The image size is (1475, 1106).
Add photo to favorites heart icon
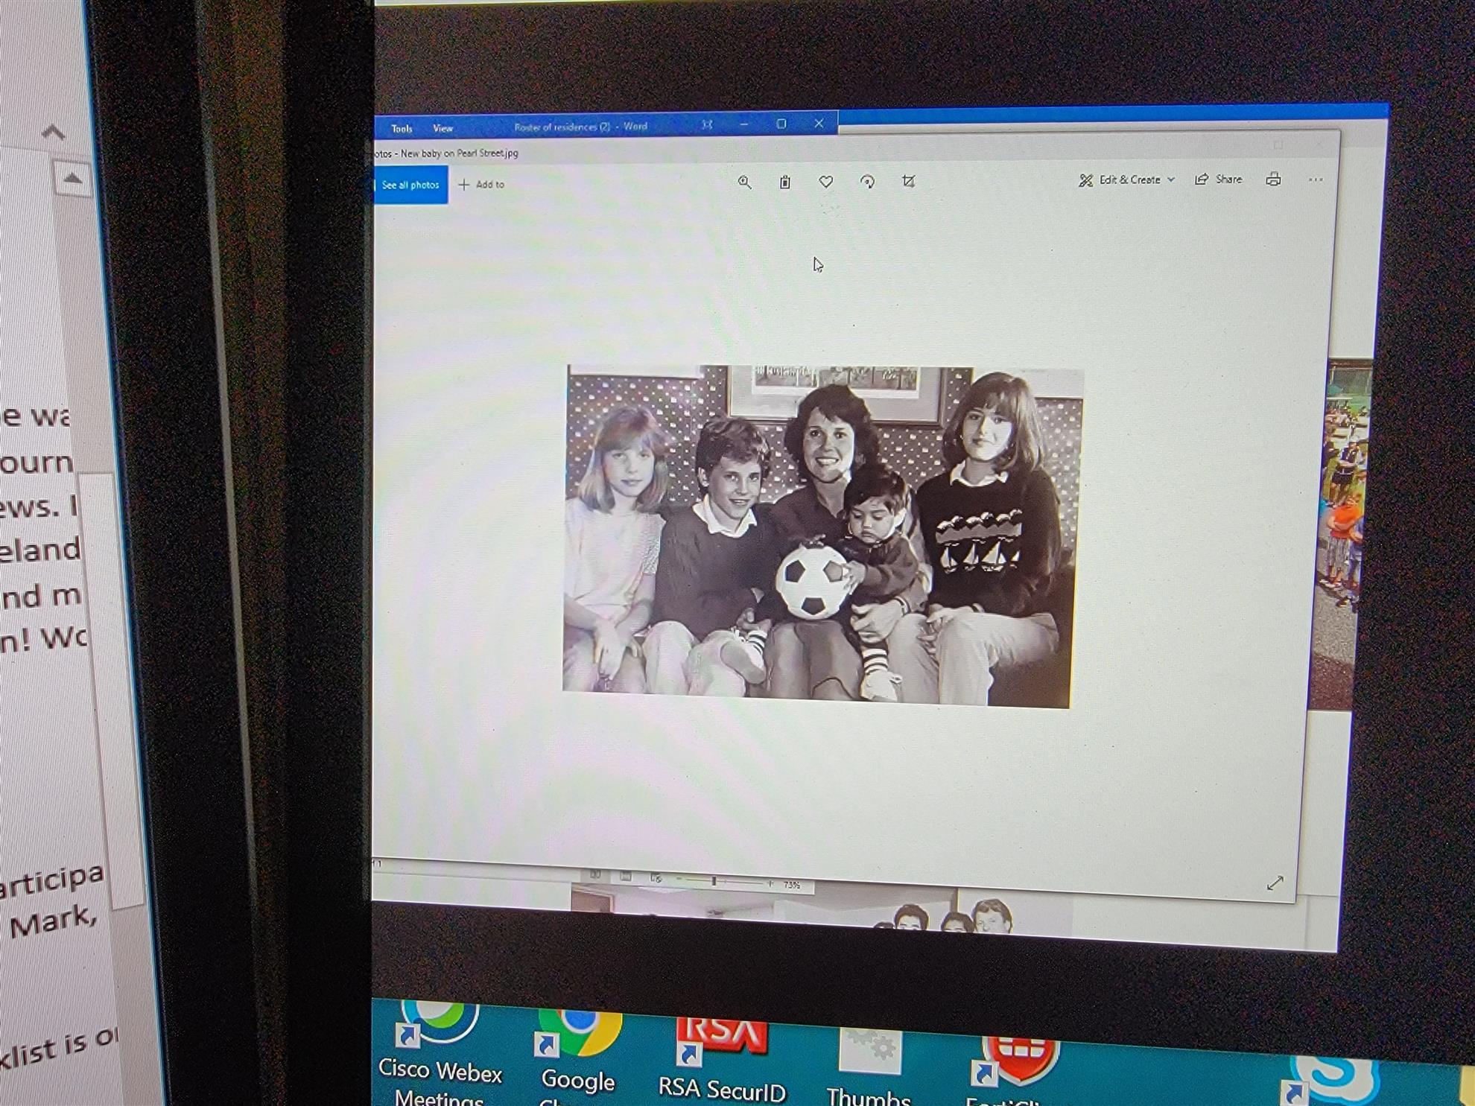point(825,182)
